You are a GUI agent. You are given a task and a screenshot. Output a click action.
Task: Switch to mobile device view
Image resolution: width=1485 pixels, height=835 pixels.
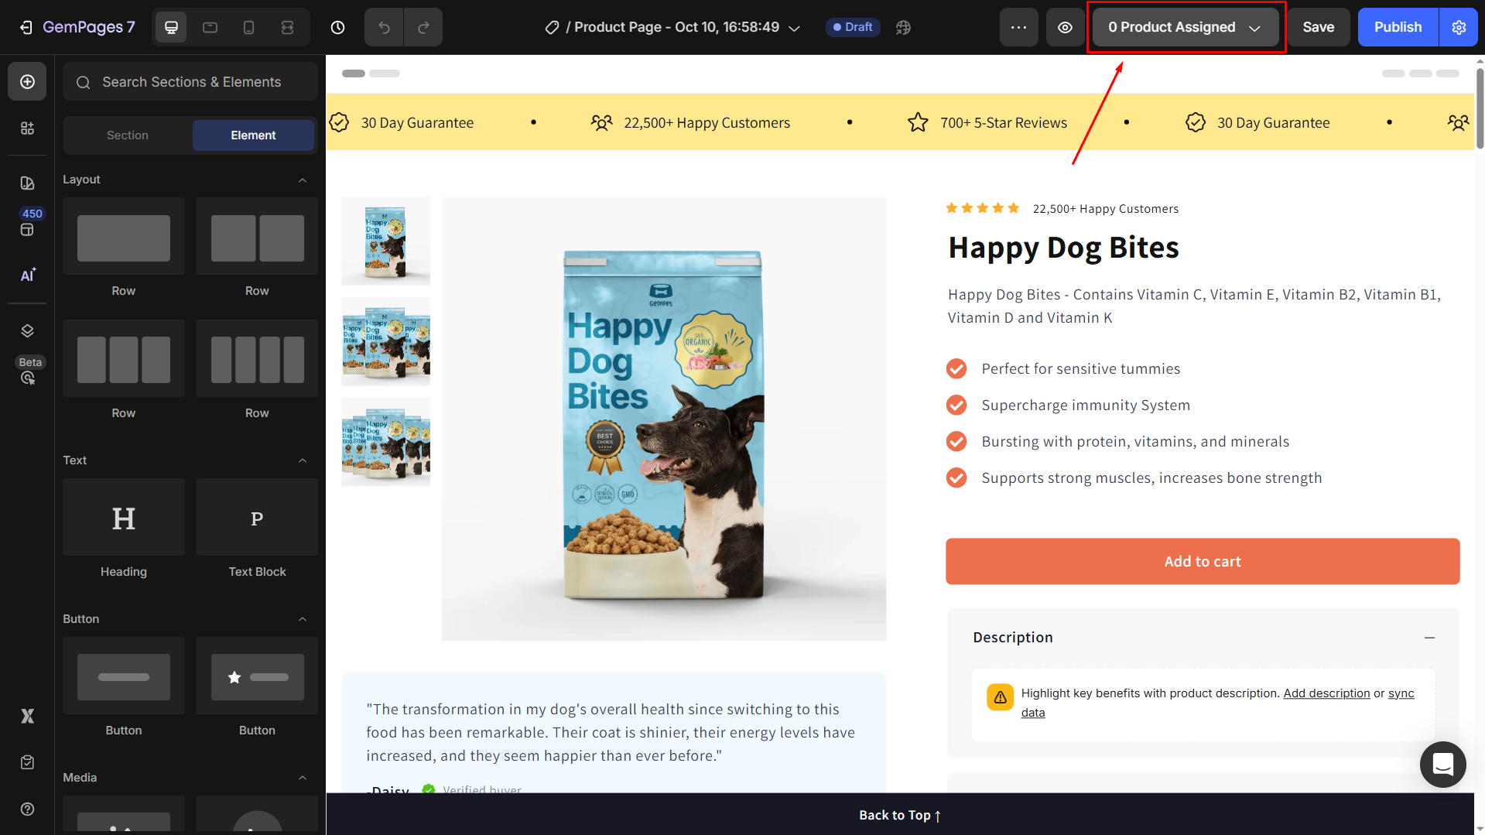tap(248, 28)
